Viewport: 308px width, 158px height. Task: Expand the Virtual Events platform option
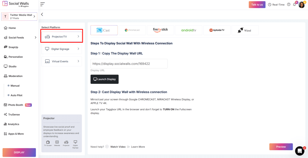coord(62,61)
